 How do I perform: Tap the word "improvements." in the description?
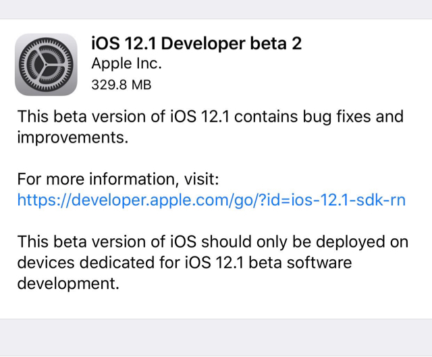(62, 138)
